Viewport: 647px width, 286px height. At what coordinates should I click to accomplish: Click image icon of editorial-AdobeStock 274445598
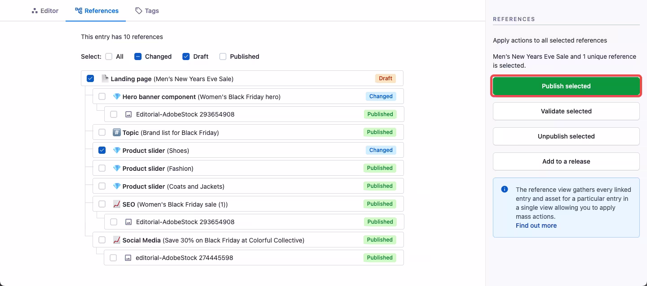pos(128,258)
